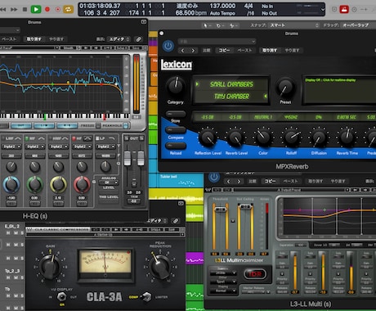Screen dimensions: 376x311
Task: Click the IDR button in L3-LL Multimaximizer
Action: pyautogui.click(x=255, y=274)
